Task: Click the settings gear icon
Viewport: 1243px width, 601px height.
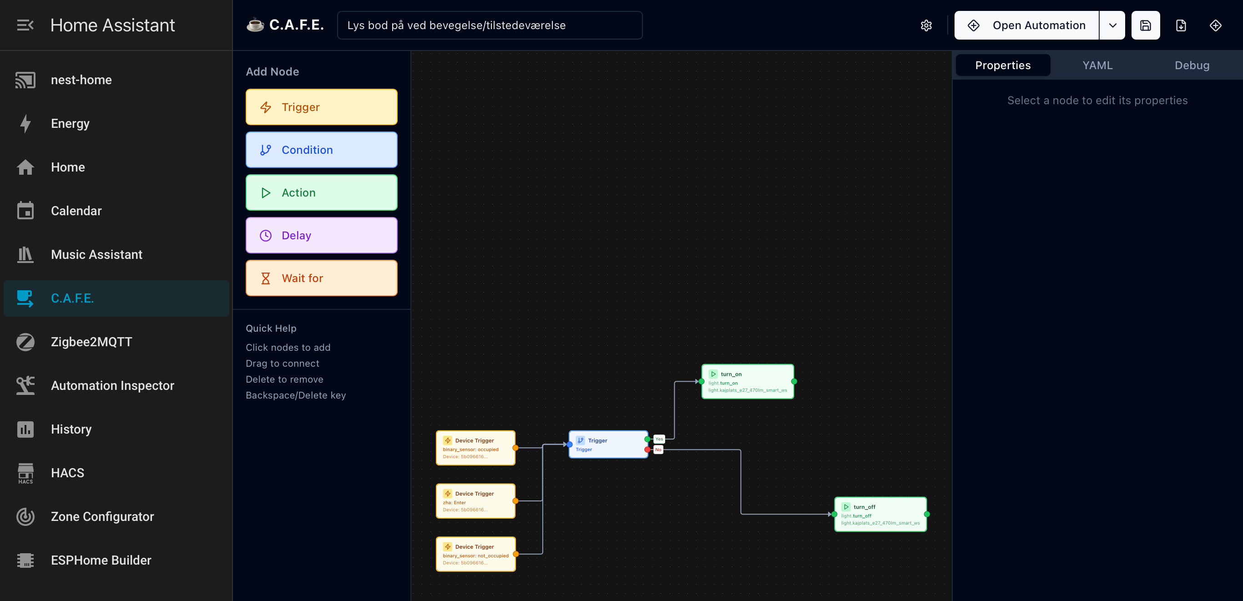Action: click(x=926, y=25)
